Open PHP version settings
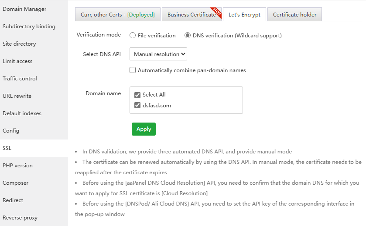 coord(17,166)
